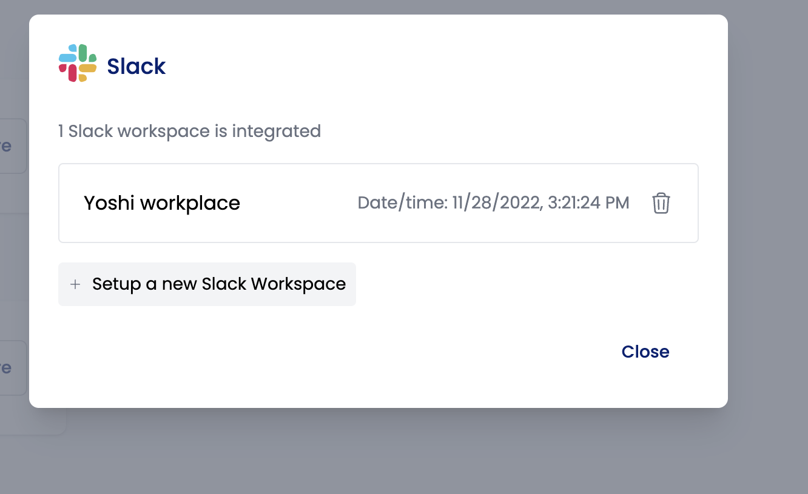Select the Yoshi workplace name
The width and height of the screenshot is (808, 494).
(162, 203)
